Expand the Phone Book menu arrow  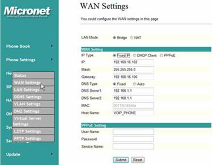coord(52,46)
